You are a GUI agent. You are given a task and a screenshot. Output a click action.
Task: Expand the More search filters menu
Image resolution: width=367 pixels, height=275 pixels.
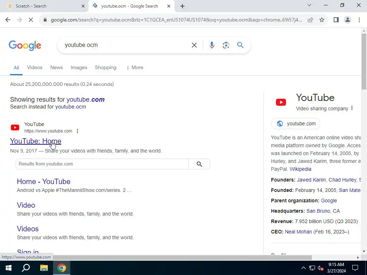click(x=135, y=68)
